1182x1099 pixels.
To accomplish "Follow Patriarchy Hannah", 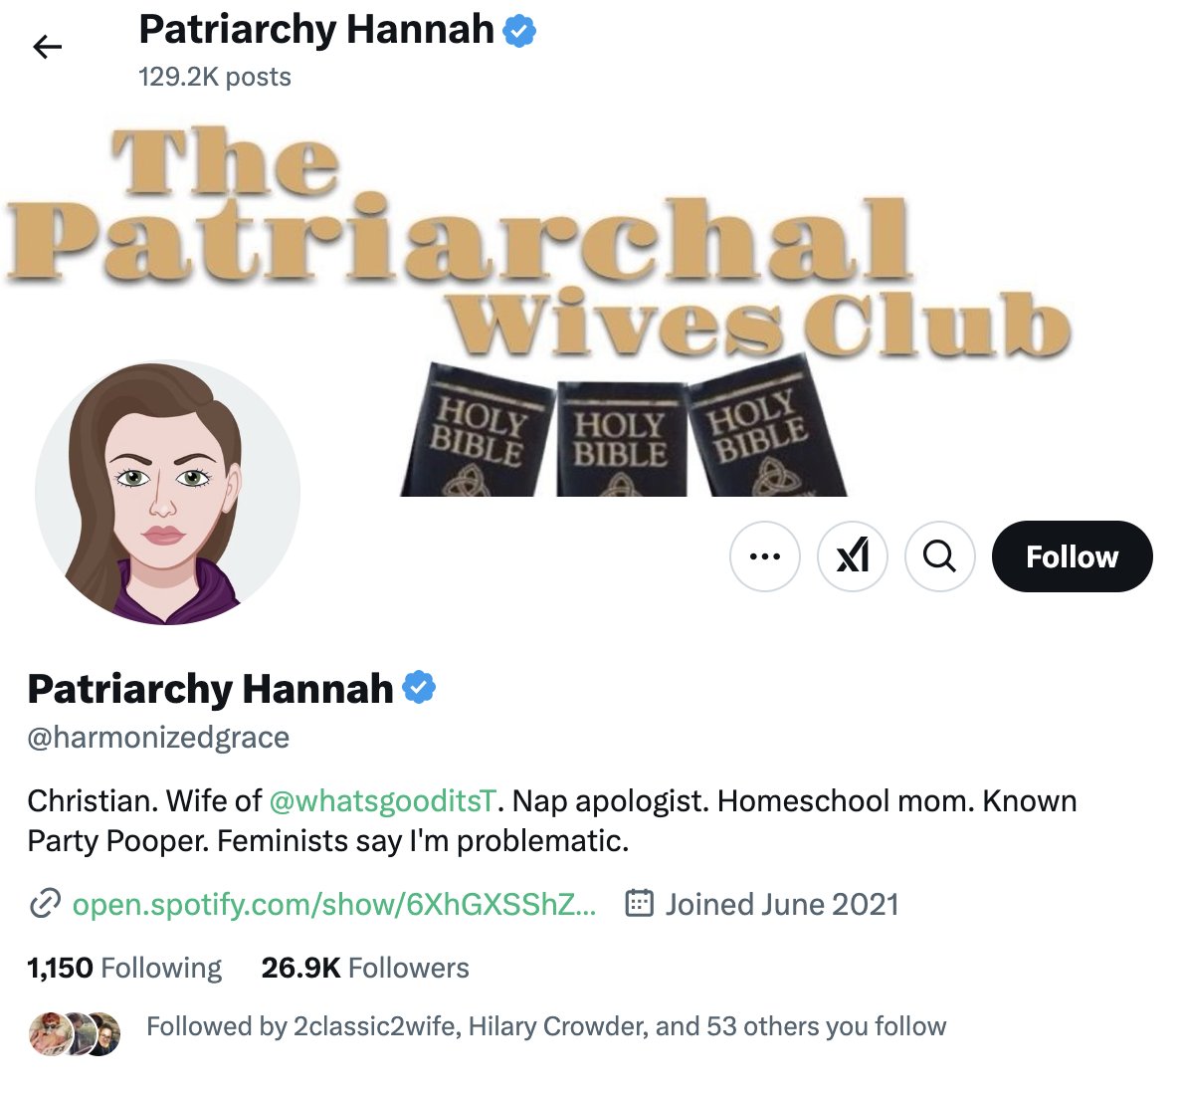I will 1072,556.
